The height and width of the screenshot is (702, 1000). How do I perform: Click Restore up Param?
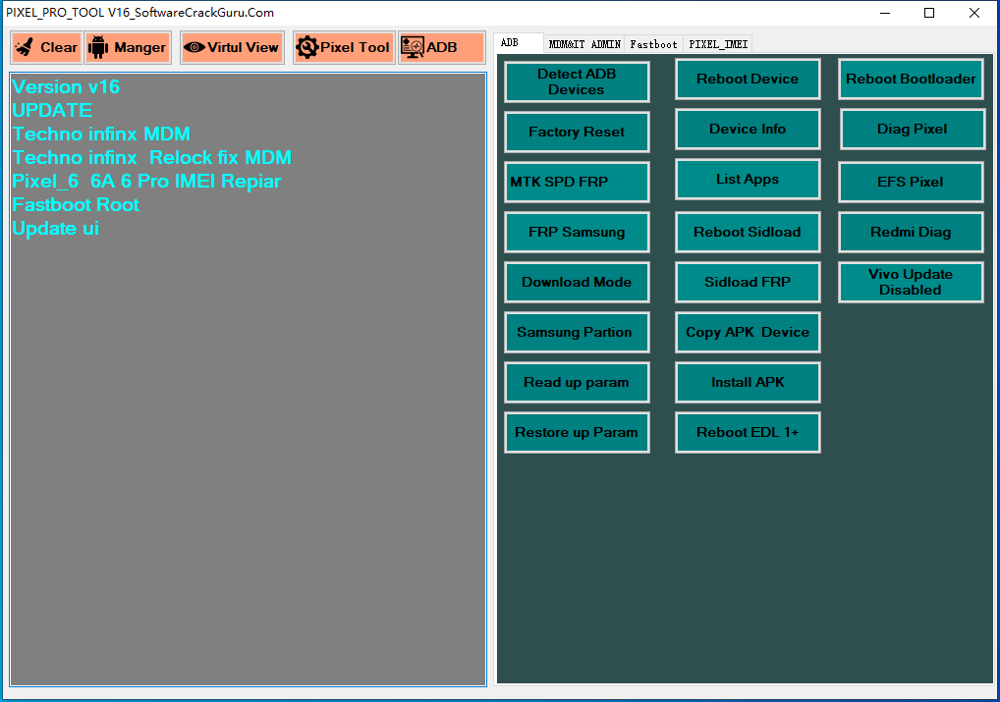click(577, 432)
